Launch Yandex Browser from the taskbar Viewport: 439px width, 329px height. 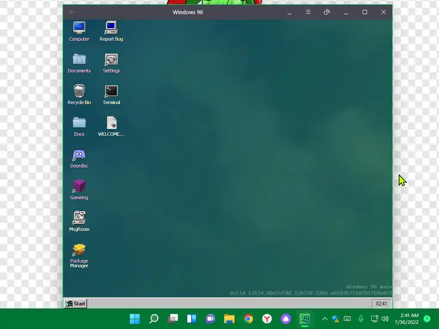[x=267, y=319]
